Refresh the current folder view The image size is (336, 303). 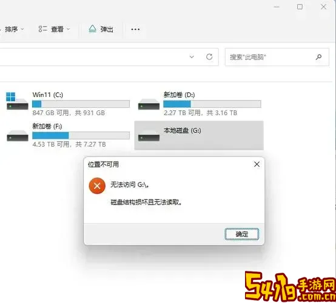pyautogui.click(x=209, y=57)
